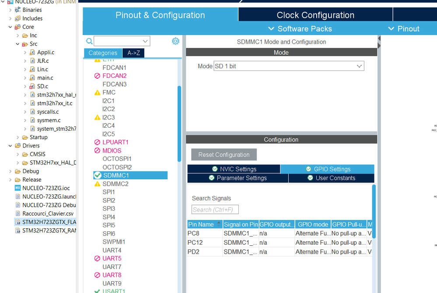Select SWPMI1 in the peripheral list

pyautogui.click(x=114, y=242)
